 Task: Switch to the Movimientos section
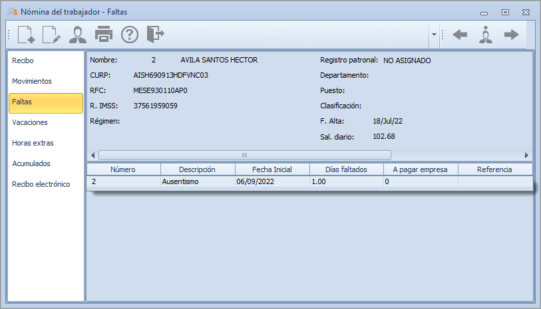tap(32, 81)
